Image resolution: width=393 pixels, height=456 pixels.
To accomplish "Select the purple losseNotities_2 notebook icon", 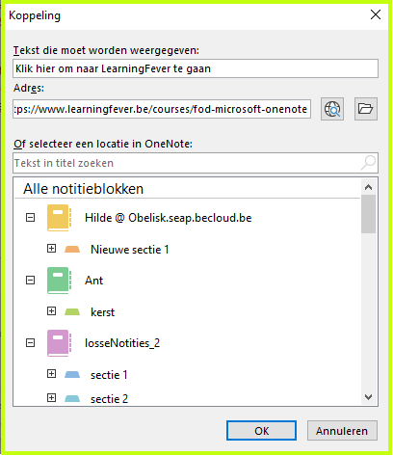I will (59, 343).
